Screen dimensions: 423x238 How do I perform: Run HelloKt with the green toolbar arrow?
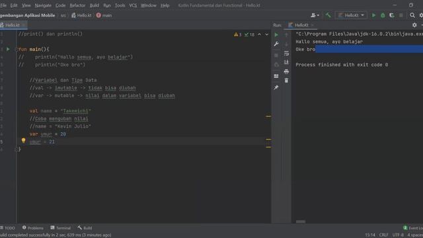point(373,15)
